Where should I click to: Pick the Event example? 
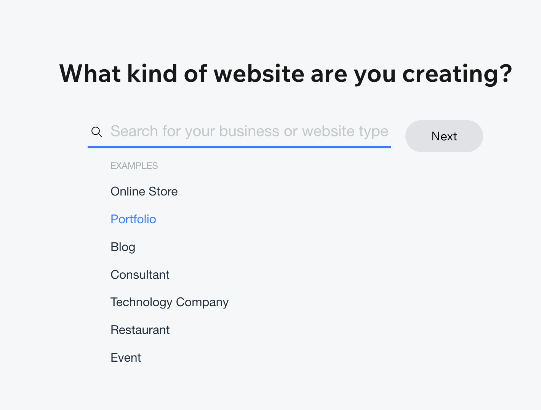click(x=126, y=358)
